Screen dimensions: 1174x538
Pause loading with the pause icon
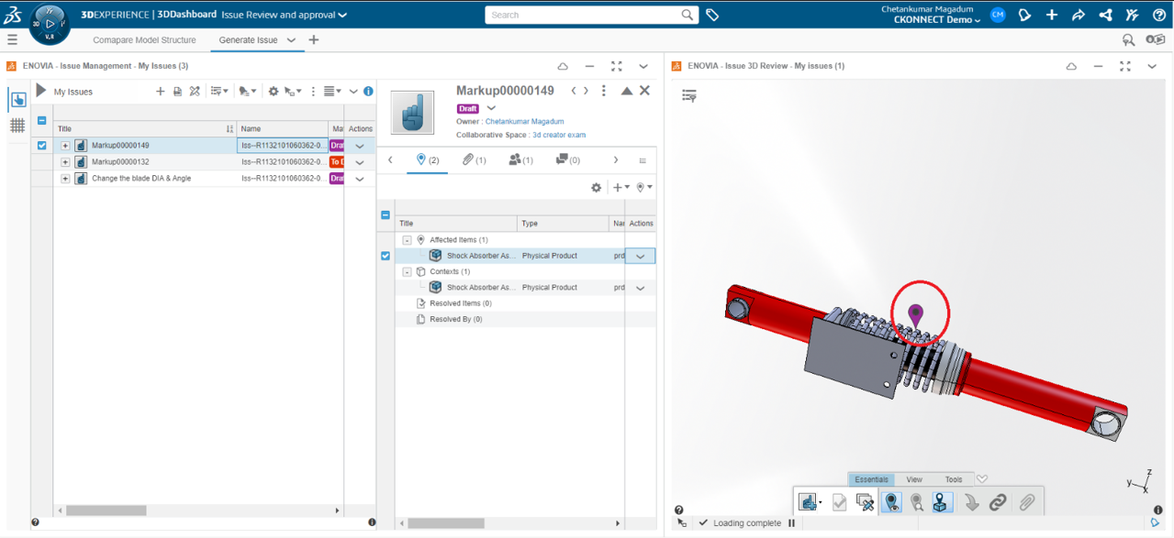(x=791, y=523)
